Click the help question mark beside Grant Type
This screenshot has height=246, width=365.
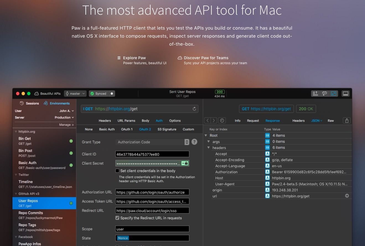click(x=195, y=142)
